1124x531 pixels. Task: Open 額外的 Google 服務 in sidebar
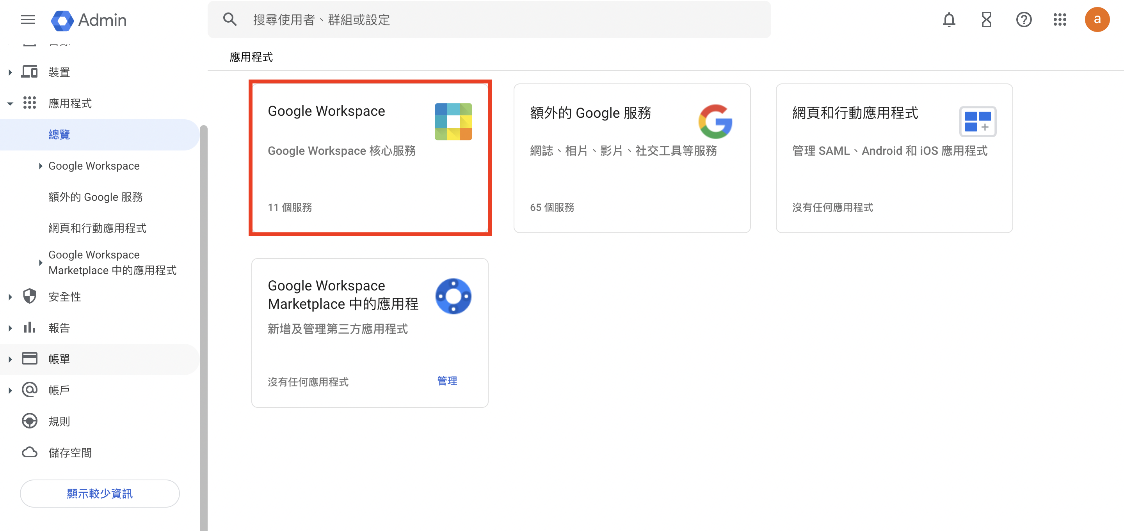96,197
